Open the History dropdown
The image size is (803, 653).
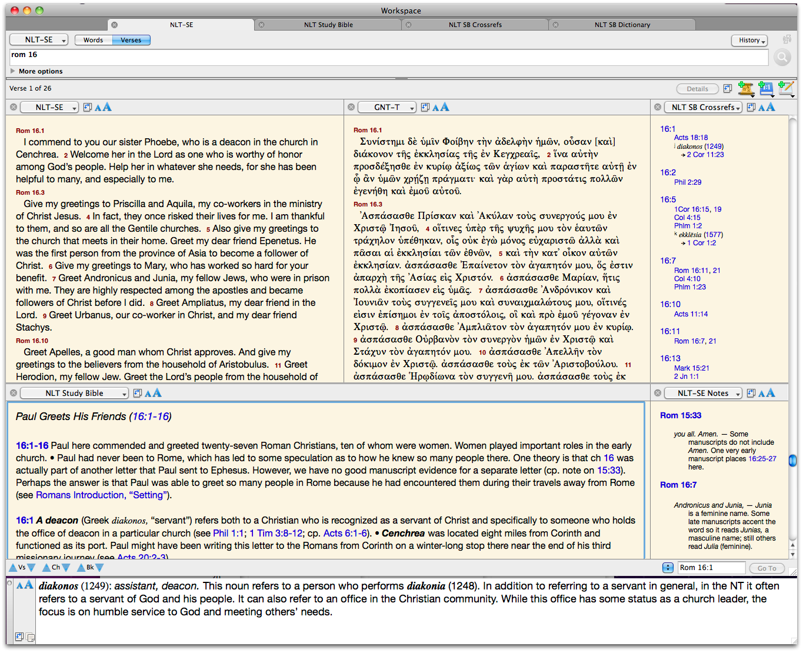pos(749,40)
